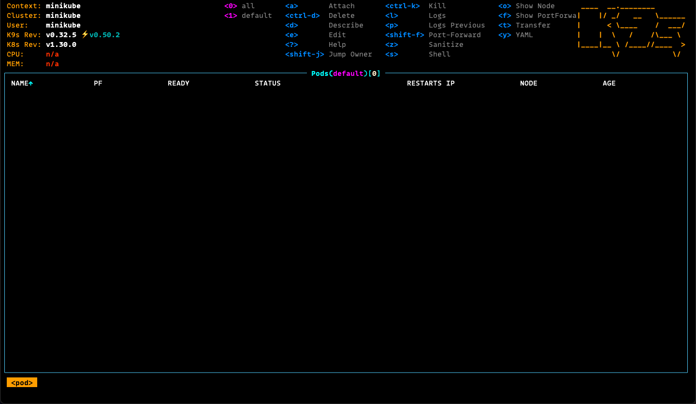Click the Edit command hint
Viewport: 696px width, 404px height.
pyautogui.click(x=337, y=35)
